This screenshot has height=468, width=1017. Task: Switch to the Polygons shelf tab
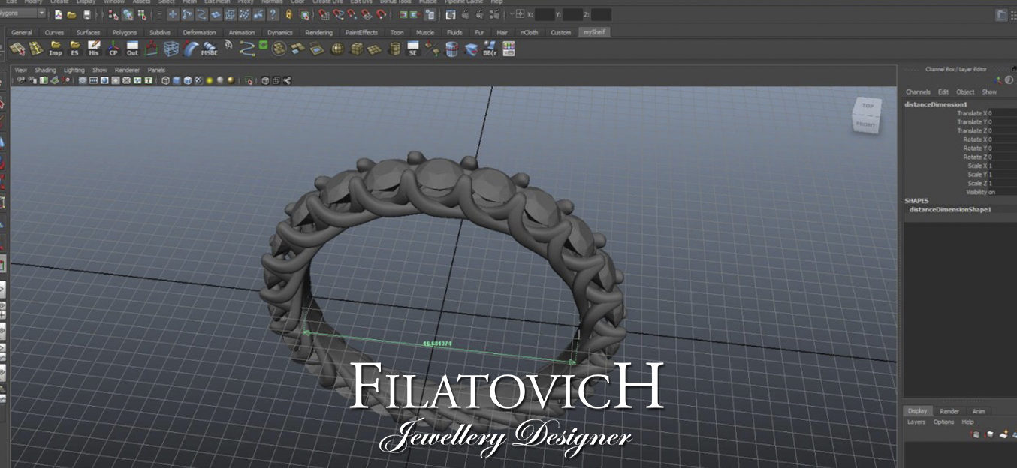click(x=125, y=32)
